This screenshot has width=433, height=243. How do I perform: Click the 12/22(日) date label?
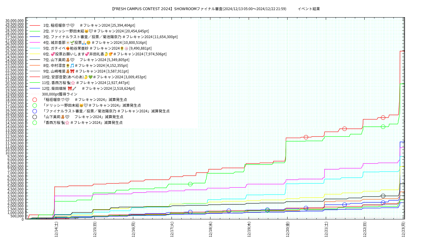click(x=365, y=230)
